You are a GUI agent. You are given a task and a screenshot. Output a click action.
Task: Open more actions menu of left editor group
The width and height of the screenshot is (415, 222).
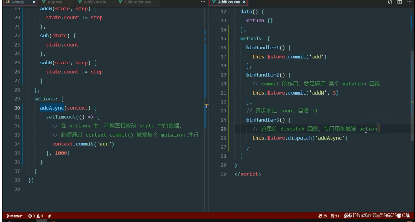[203, 2]
